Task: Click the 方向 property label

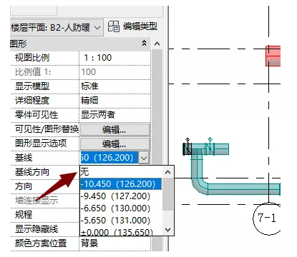Action: pos(24,186)
